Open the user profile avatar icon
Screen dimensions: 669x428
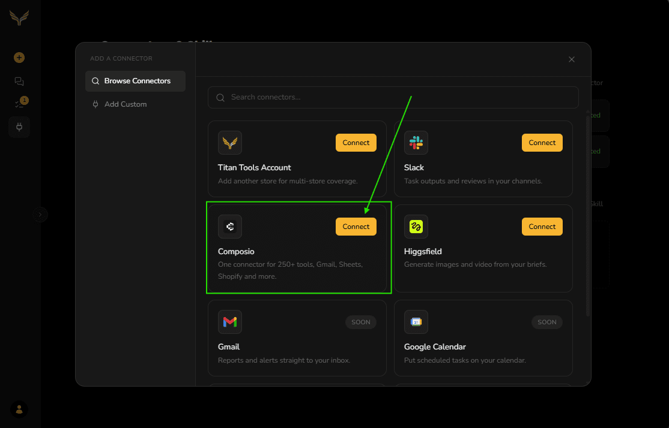pos(19,409)
